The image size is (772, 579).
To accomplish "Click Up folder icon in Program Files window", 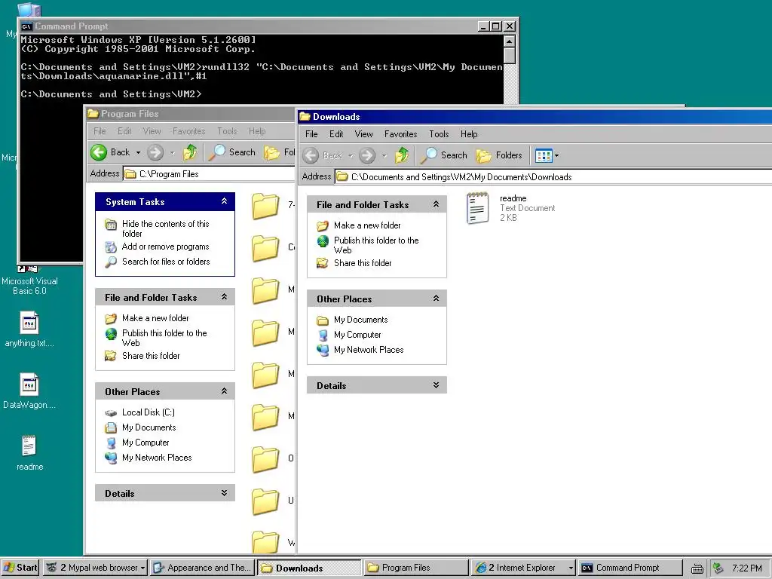I will 190,152.
